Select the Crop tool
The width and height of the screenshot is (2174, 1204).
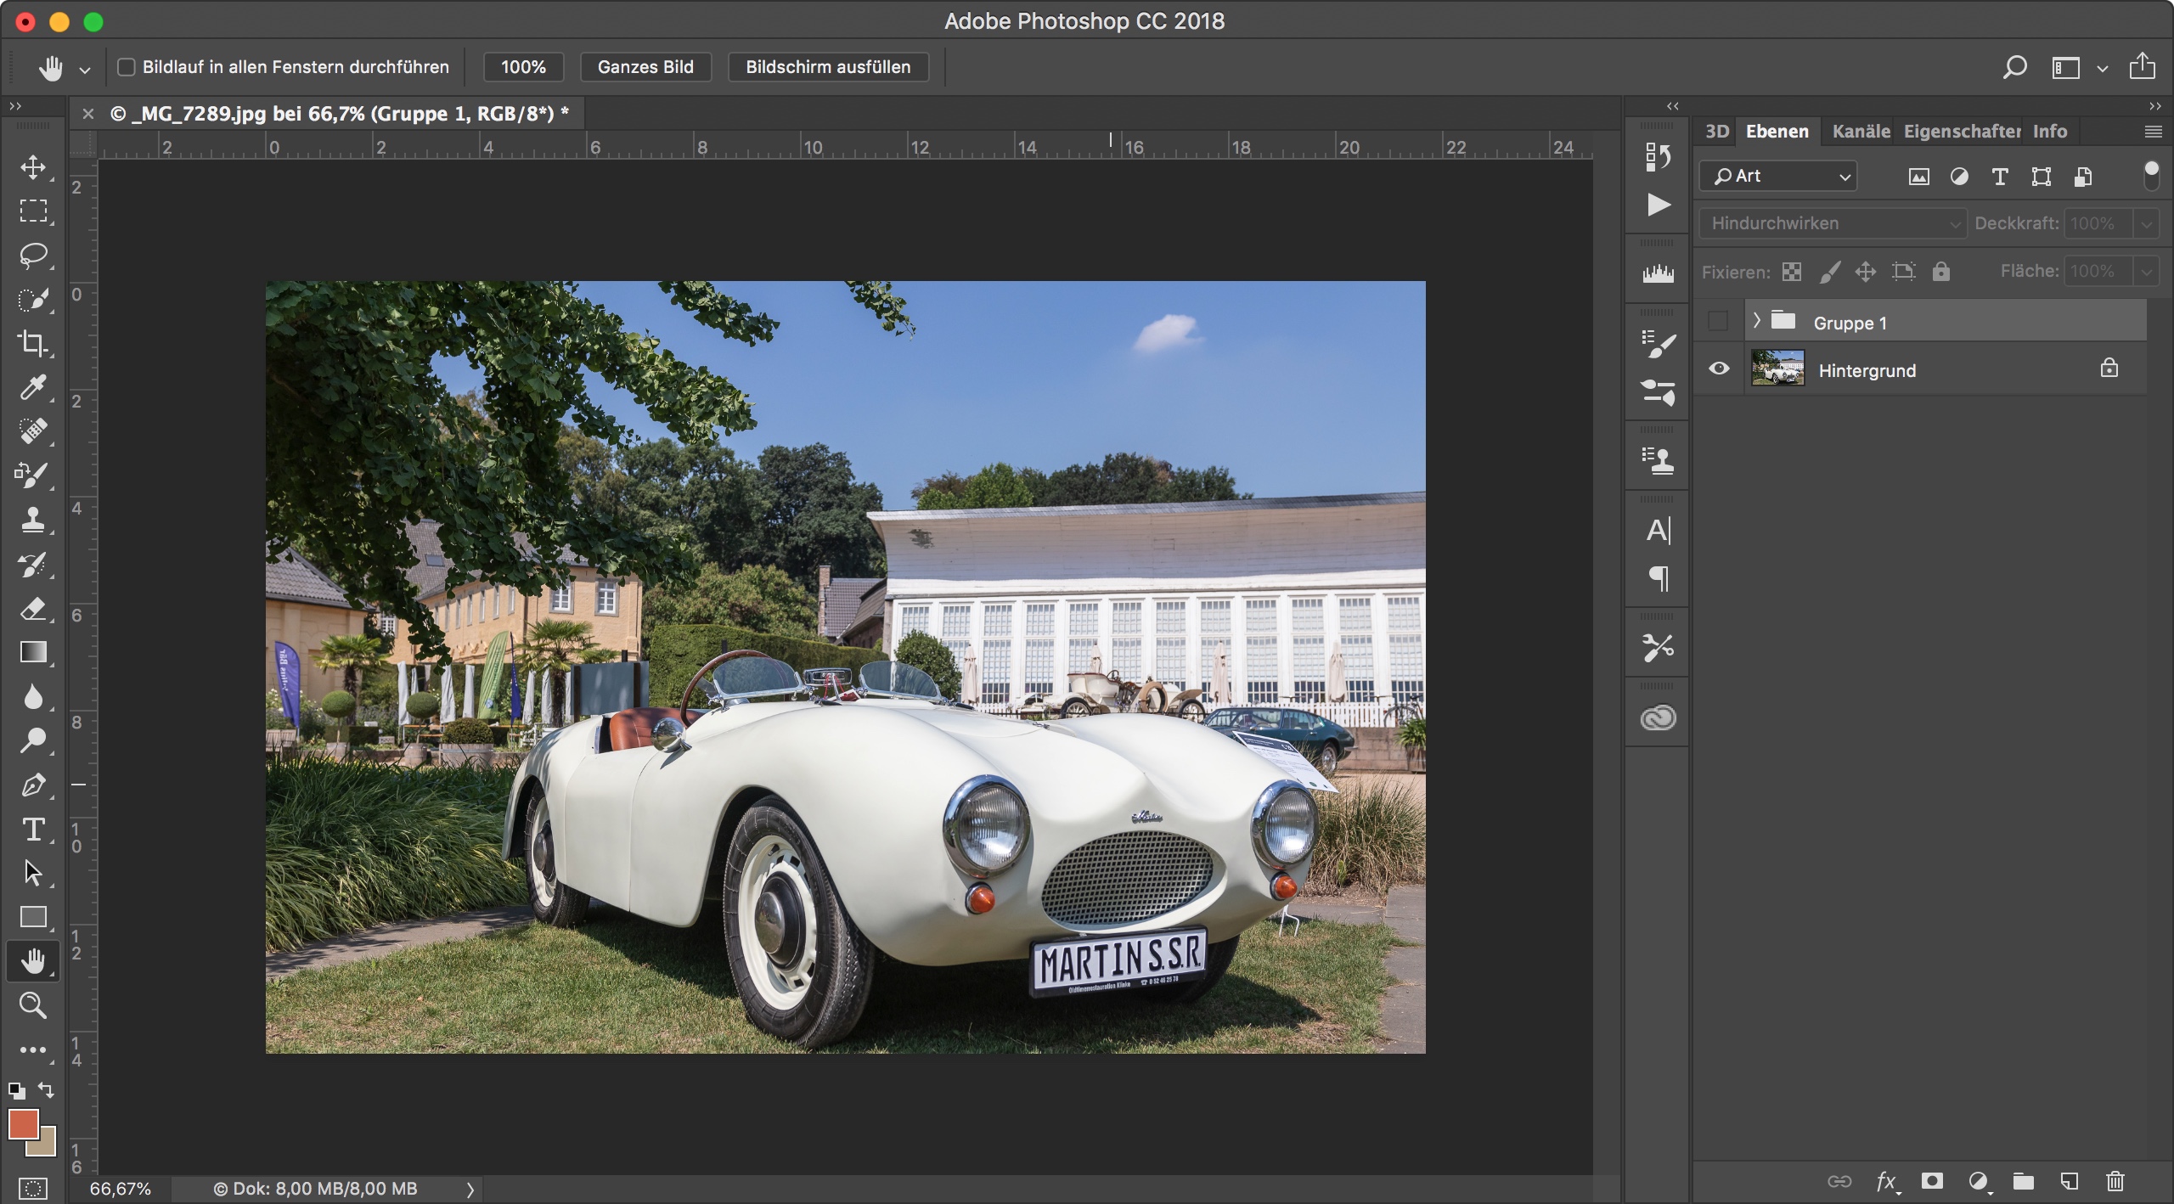pos(33,343)
